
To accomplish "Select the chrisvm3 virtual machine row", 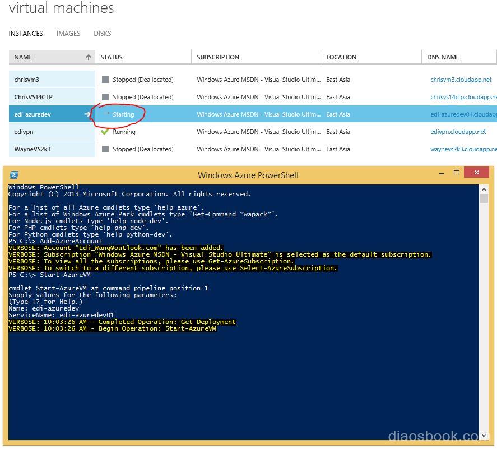I will tap(253, 80).
